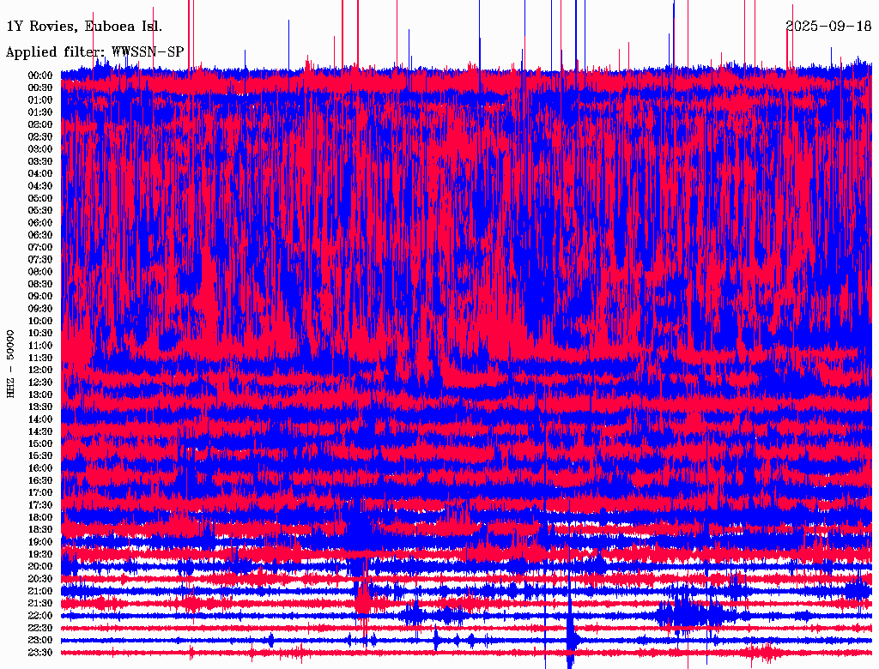
Task: Click the vertical 'HHZ - 50000' axis label
Action: [x=11, y=363]
